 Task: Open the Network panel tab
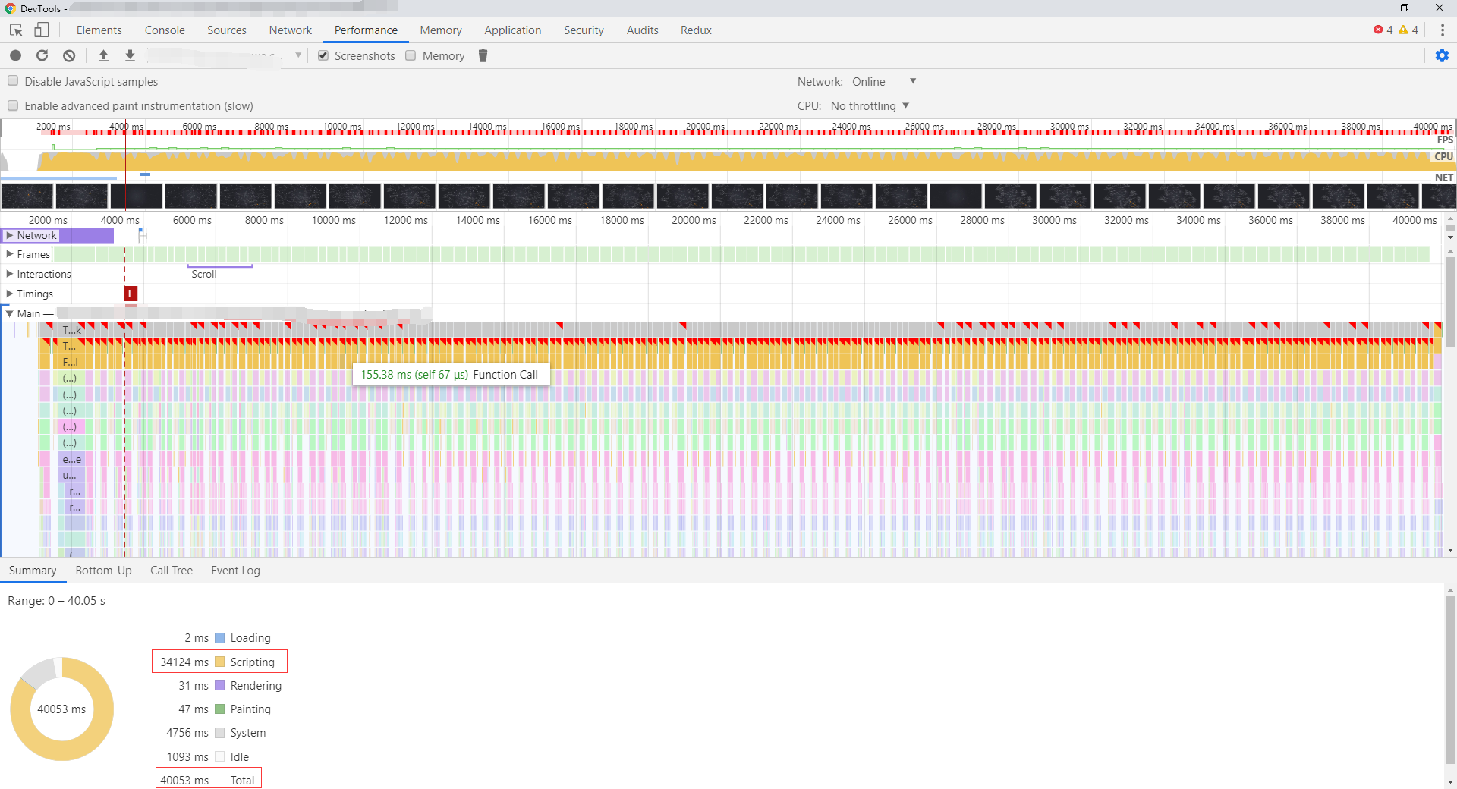[291, 30]
